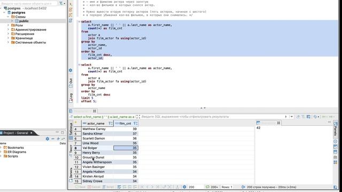Expand the filter panel maximize icon
The height and width of the screenshot is (192, 342).
coord(138,117)
